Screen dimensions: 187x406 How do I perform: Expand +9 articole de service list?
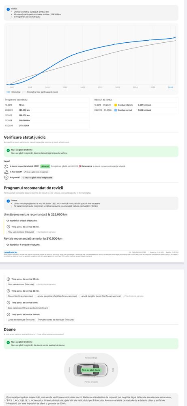tap(46, 232)
